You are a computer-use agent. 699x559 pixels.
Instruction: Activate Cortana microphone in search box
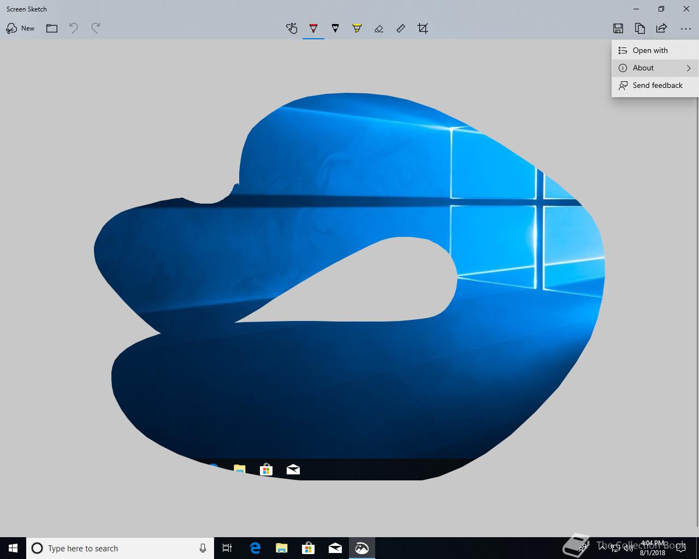(x=203, y=548)
